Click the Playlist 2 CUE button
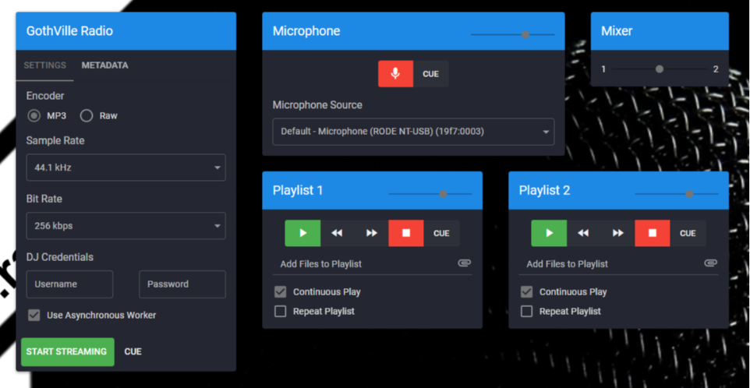Image resolution: width=750 pixels, height=388 pixels. pos(688,233)
